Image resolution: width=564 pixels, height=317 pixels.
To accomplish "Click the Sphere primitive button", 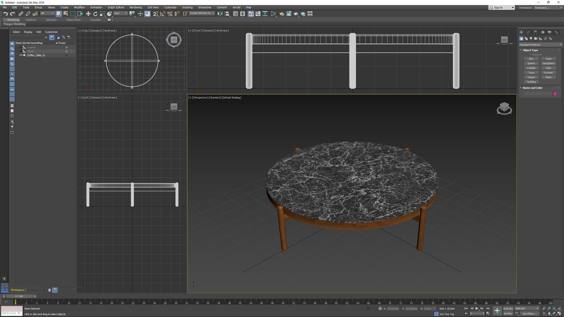I will (531, 63).
